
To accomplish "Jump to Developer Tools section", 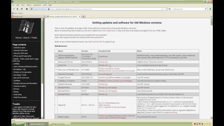I will click(20, 75).
